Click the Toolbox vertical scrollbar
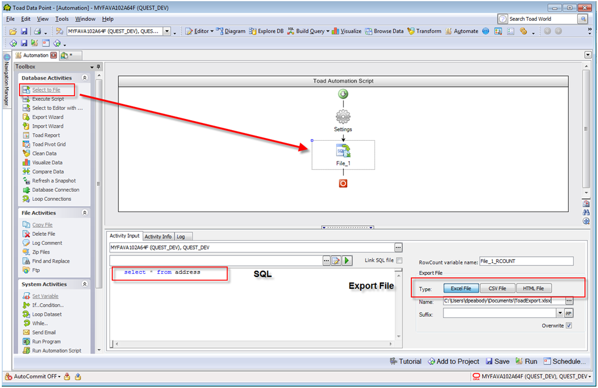Viewport: 598px width, 388px height. coord(99,183)
